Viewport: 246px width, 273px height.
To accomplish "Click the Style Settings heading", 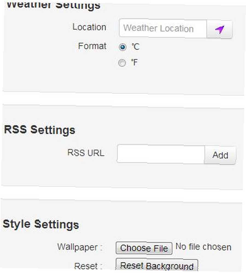I will pyautogui.click(x=41, y=224).
